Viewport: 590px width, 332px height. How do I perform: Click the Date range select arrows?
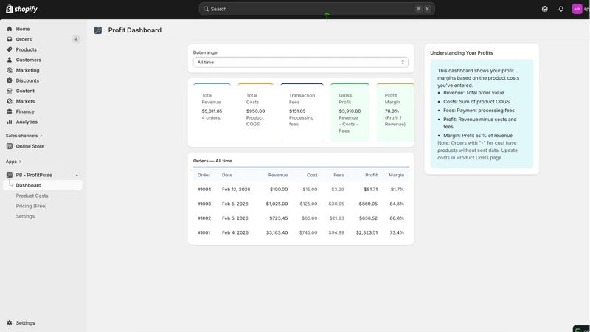pos(402,63)
